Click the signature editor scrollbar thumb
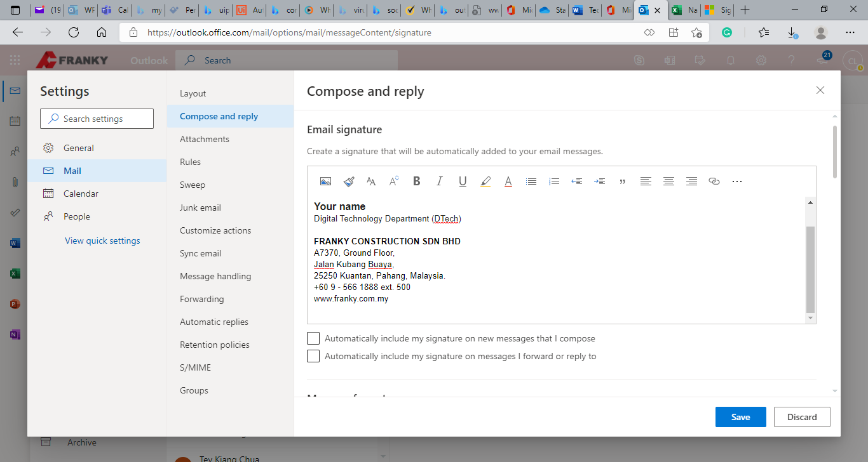 click(810, 268)
